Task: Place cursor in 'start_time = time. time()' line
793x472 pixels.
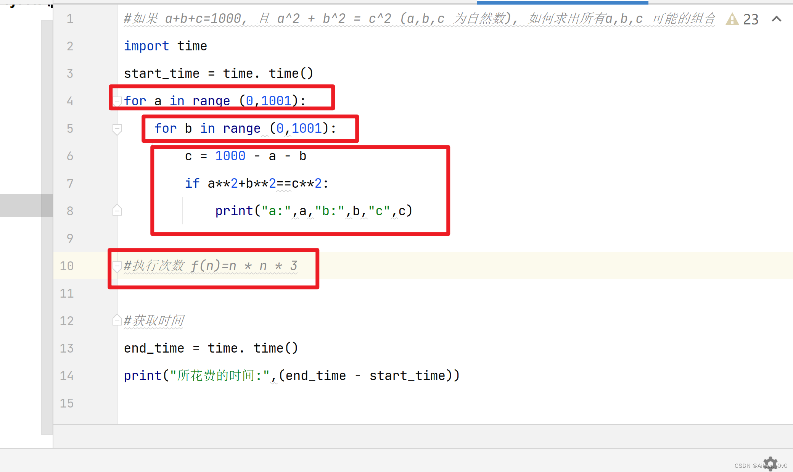Action: [219, 73]
